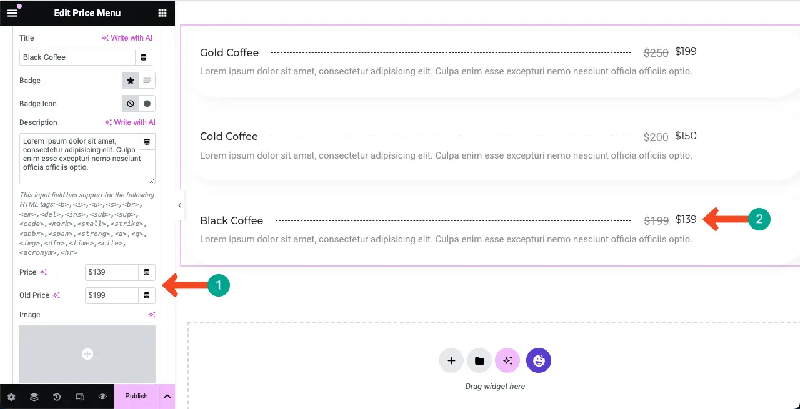
Task: Click the pink AI sparkle button in canvas
Action: [507, 360]
